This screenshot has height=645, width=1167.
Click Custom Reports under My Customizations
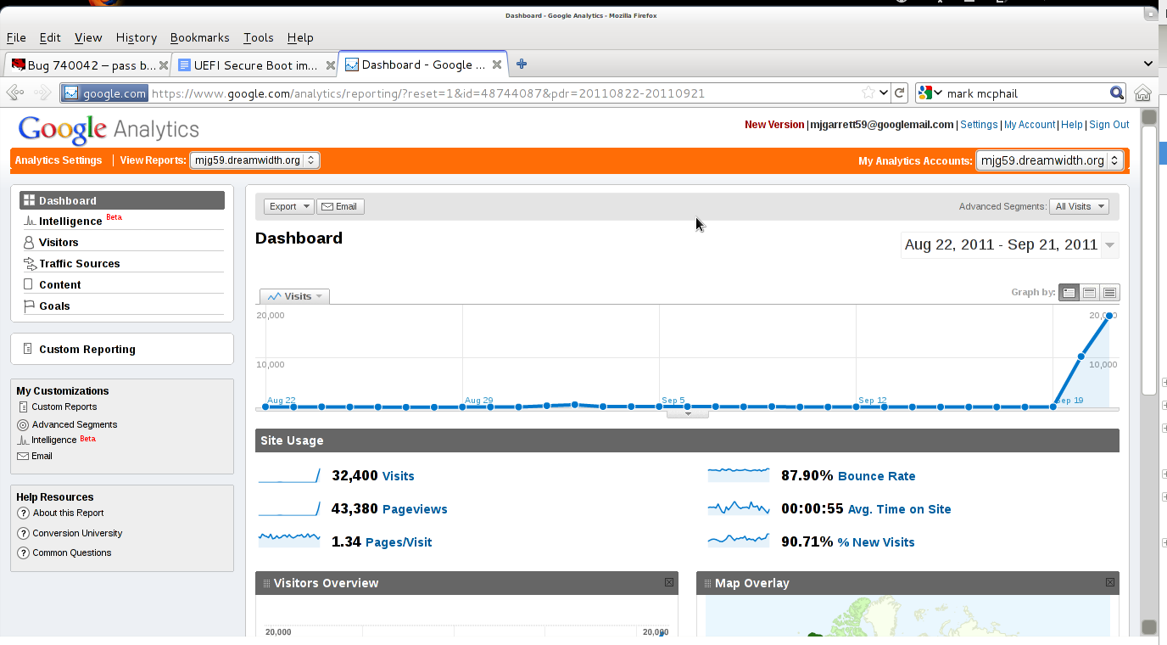click(x=64, y=407)
